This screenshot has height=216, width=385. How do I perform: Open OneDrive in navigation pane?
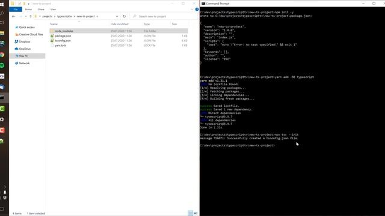point(23,49)
